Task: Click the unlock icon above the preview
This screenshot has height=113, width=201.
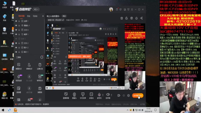Action: (x=127, y=18)
